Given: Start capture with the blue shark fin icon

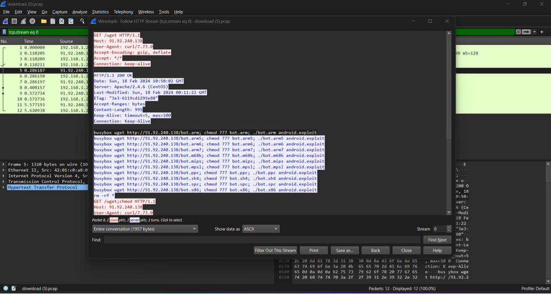Looking at the screenshot, I should coord(5,21).
